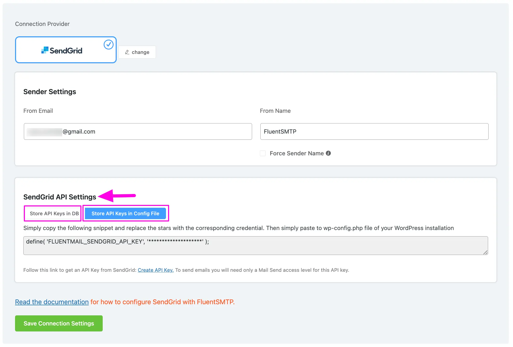Focus the From Name field containing FluentSMTP
The width and height of the screenshot is (513, 347).
point(374,131)
